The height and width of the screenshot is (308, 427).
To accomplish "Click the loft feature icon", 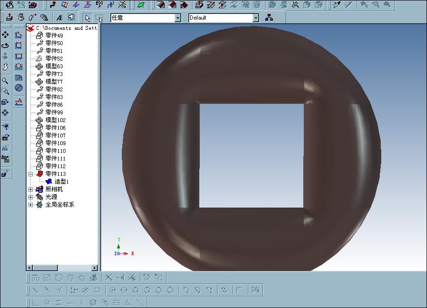I will (44, 17).
